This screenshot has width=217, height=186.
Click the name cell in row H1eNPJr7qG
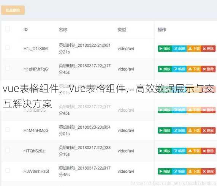coord(85,69)
